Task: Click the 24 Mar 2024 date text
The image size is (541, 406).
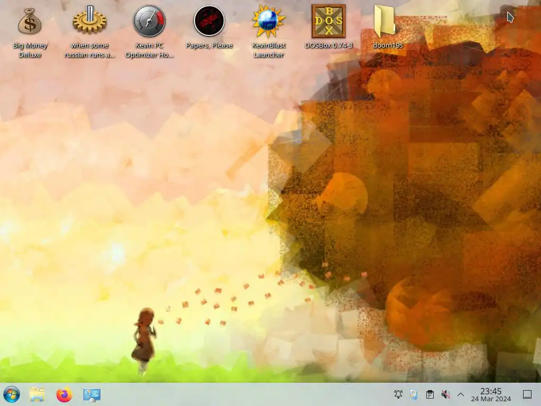Action: pyautogui.click(x=491, y=399)
